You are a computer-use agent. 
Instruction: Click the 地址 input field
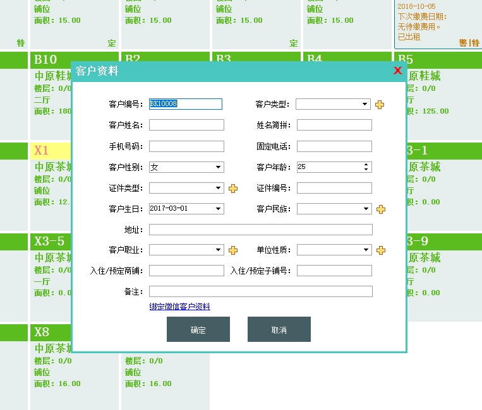coord(260,230)
